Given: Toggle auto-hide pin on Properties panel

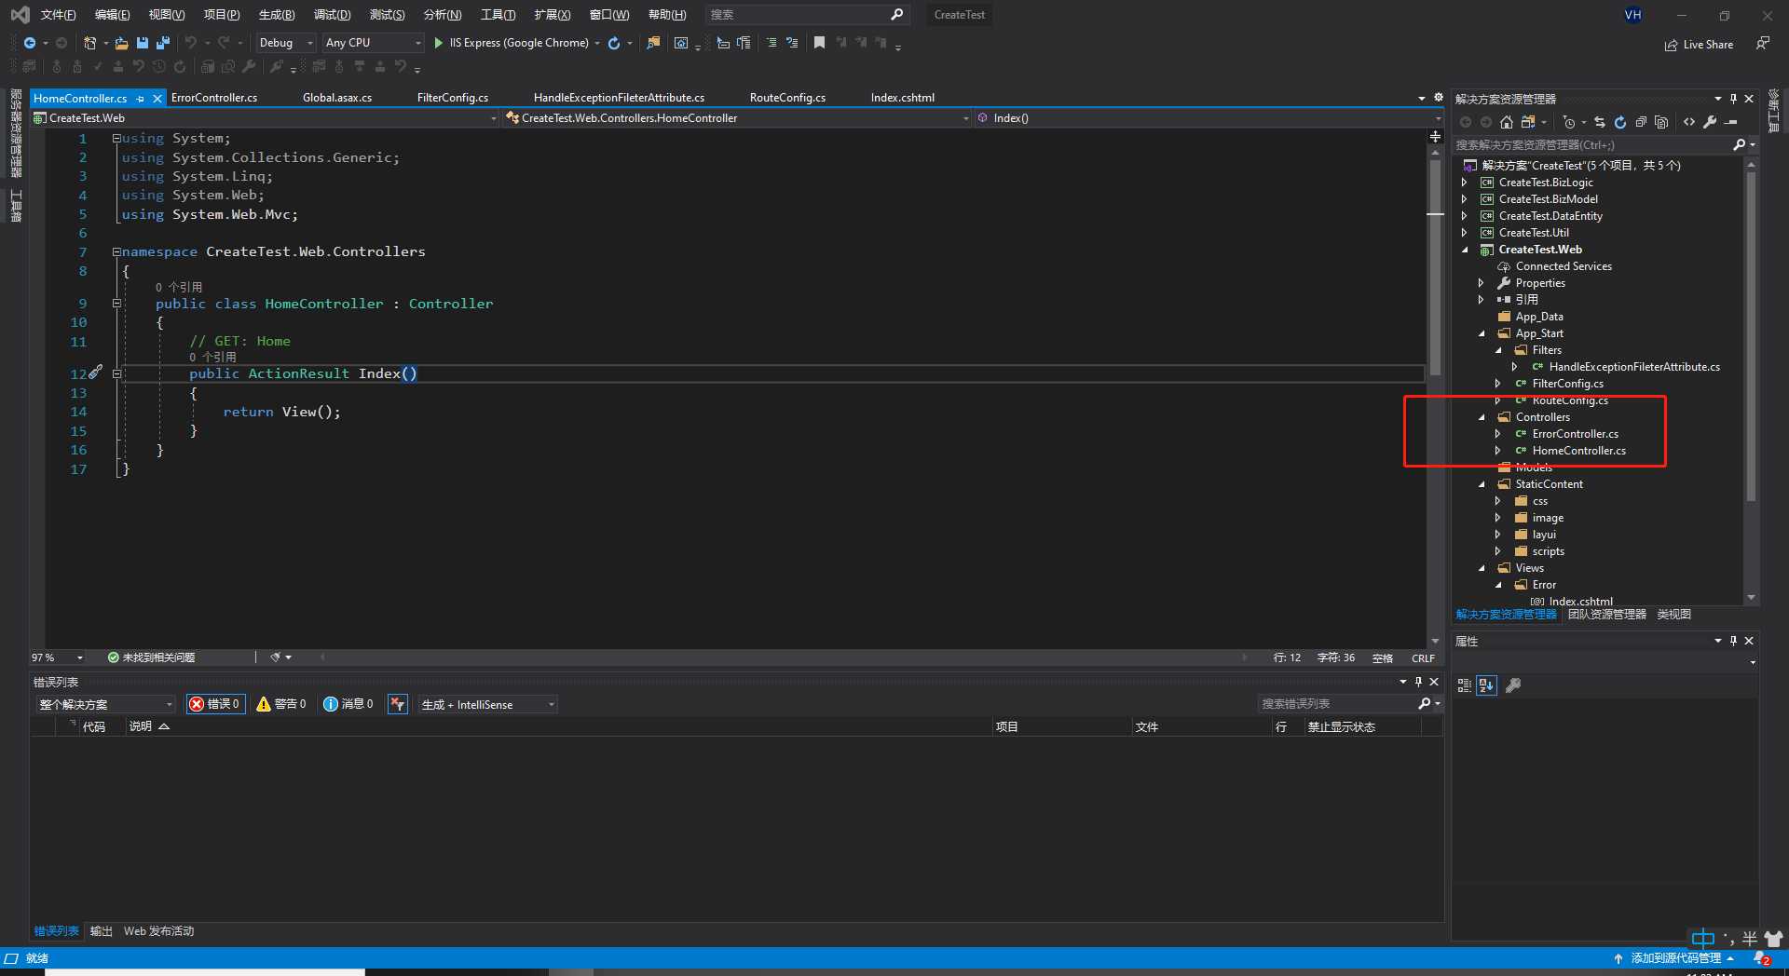Looking at the screenshot, I should coord(1733,641).
